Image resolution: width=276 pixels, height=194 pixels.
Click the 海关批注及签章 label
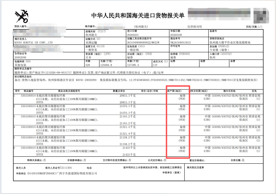tap(195, 168)
